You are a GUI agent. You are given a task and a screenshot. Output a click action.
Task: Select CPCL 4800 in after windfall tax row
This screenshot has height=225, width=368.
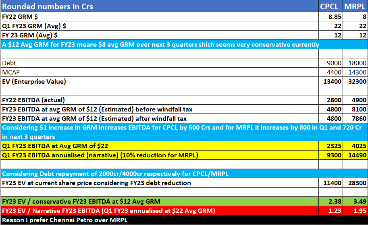click(331, 118)
